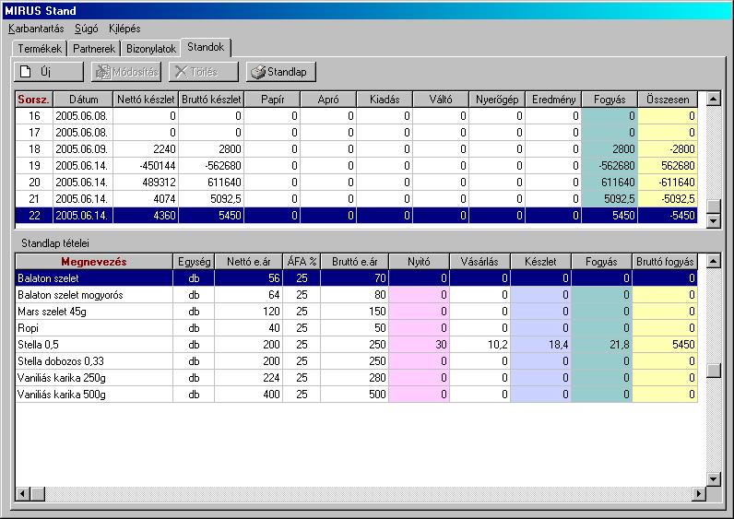Click the Papír column header
Screen dimensions: 734x519
(x=272, y=100)
